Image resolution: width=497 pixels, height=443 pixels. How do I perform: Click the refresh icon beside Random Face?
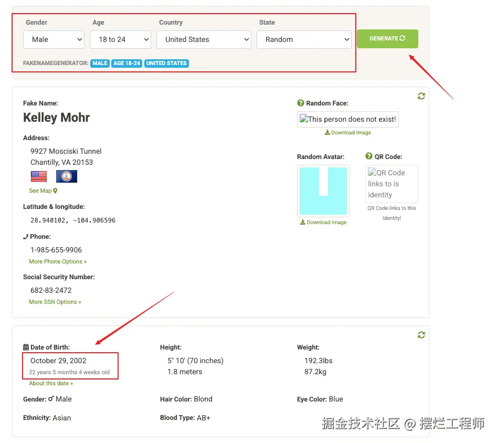click(x=421, y=96)
